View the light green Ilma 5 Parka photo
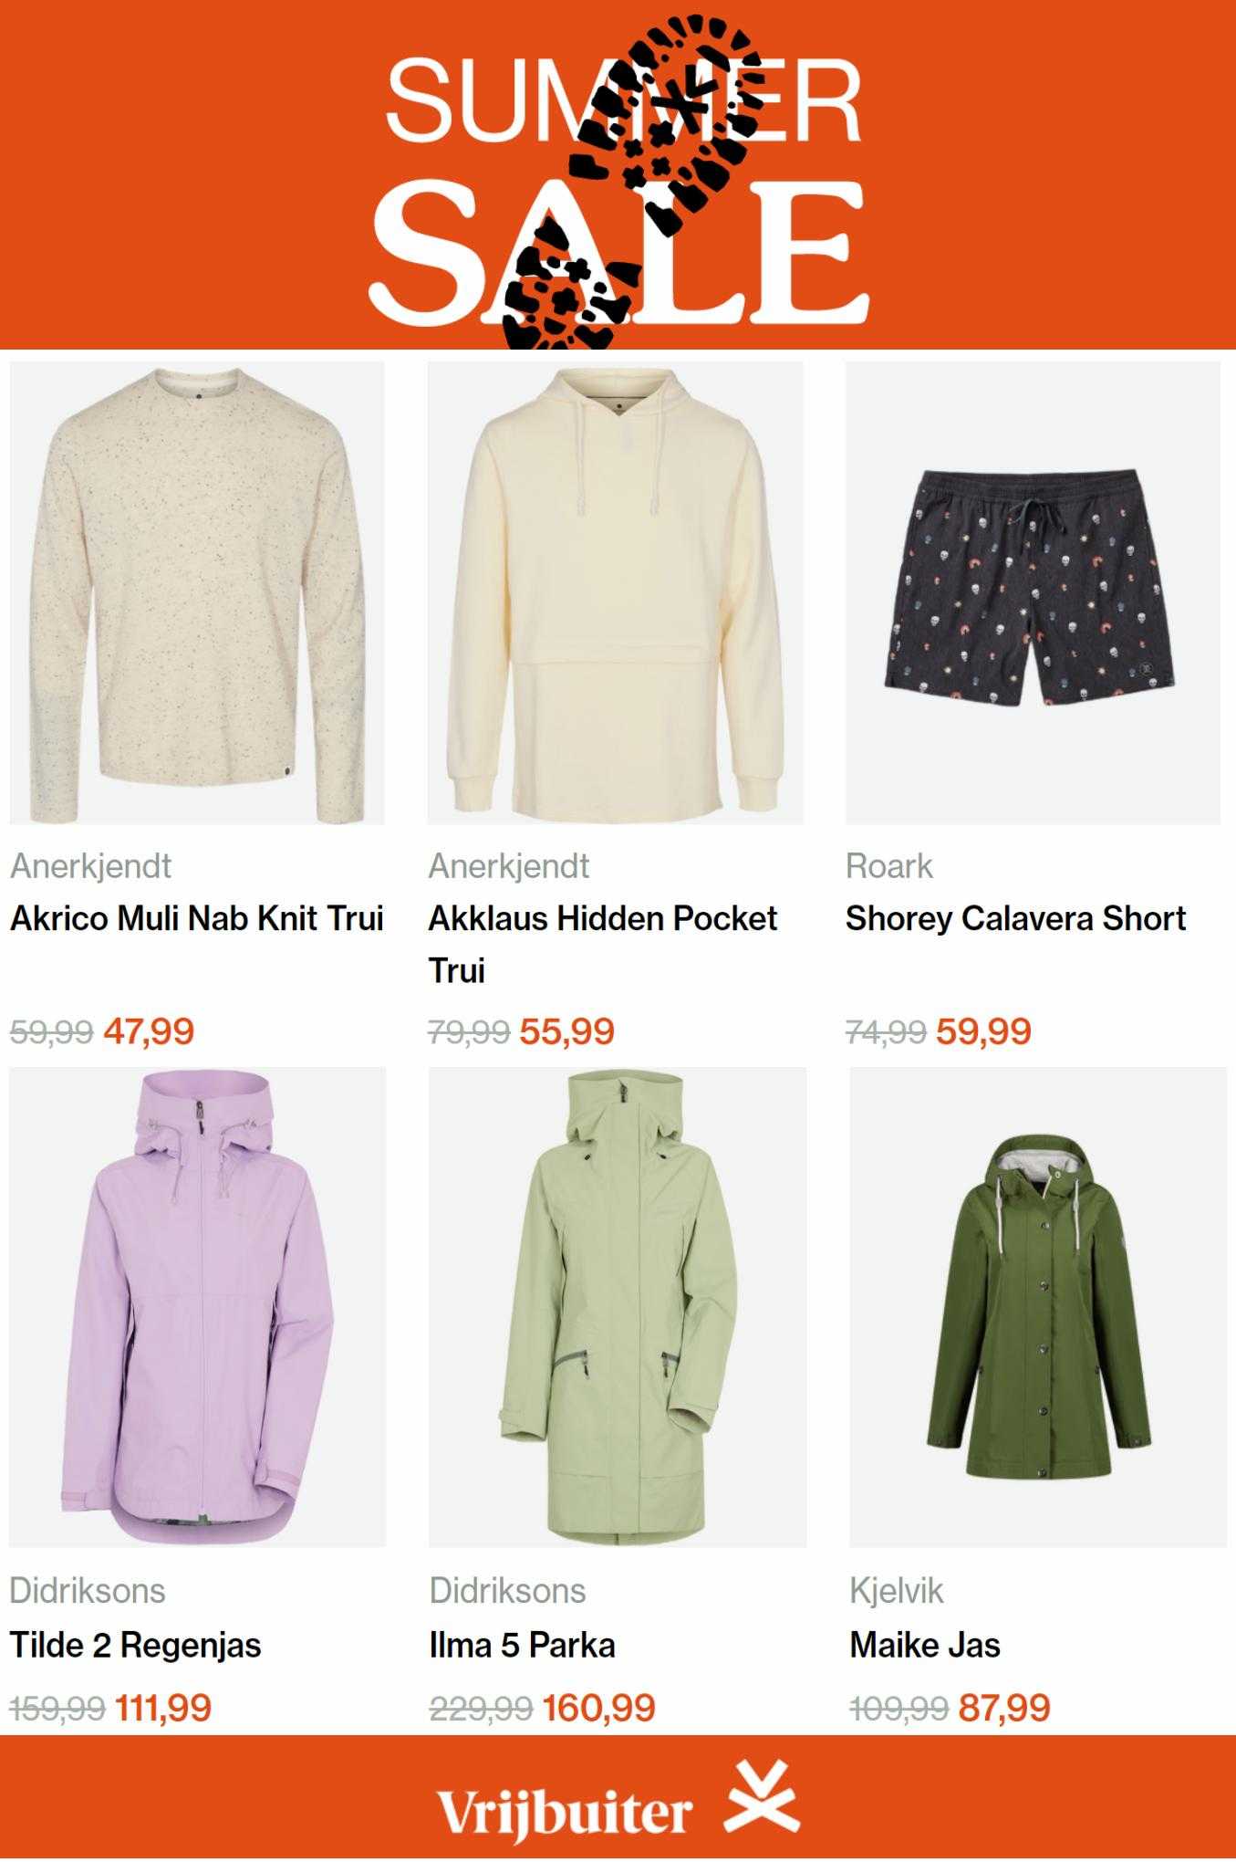1236x1862 pixels. click(x=618, y=1307)
